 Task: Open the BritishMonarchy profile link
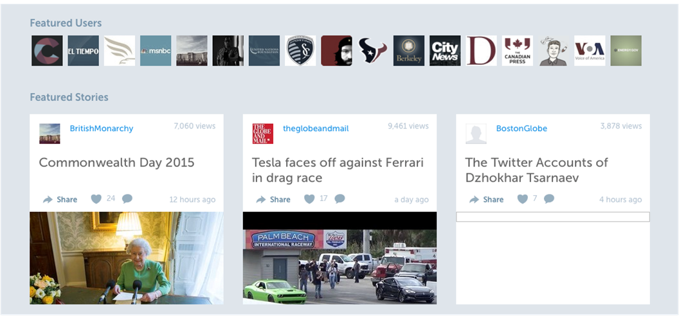coord(101,128)
